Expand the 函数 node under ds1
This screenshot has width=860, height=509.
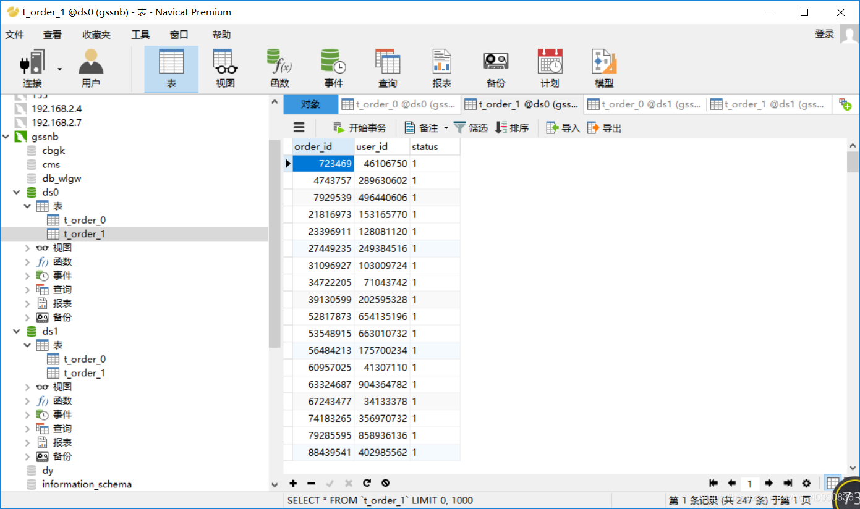point(27,401)
